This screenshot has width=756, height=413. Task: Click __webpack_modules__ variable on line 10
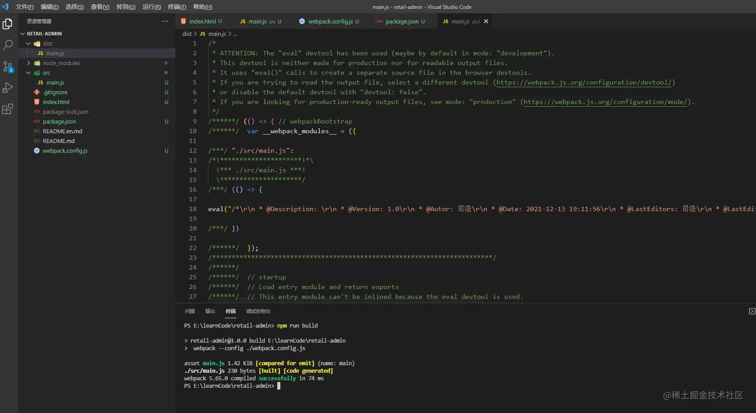click(299, 131)
